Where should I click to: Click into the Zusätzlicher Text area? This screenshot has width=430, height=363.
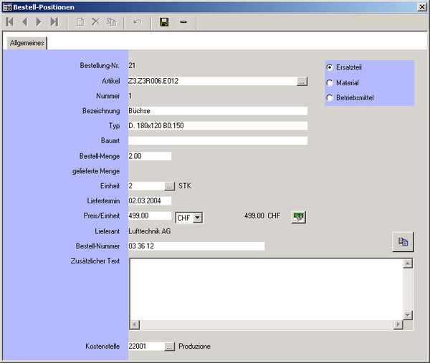pos(265,286)
